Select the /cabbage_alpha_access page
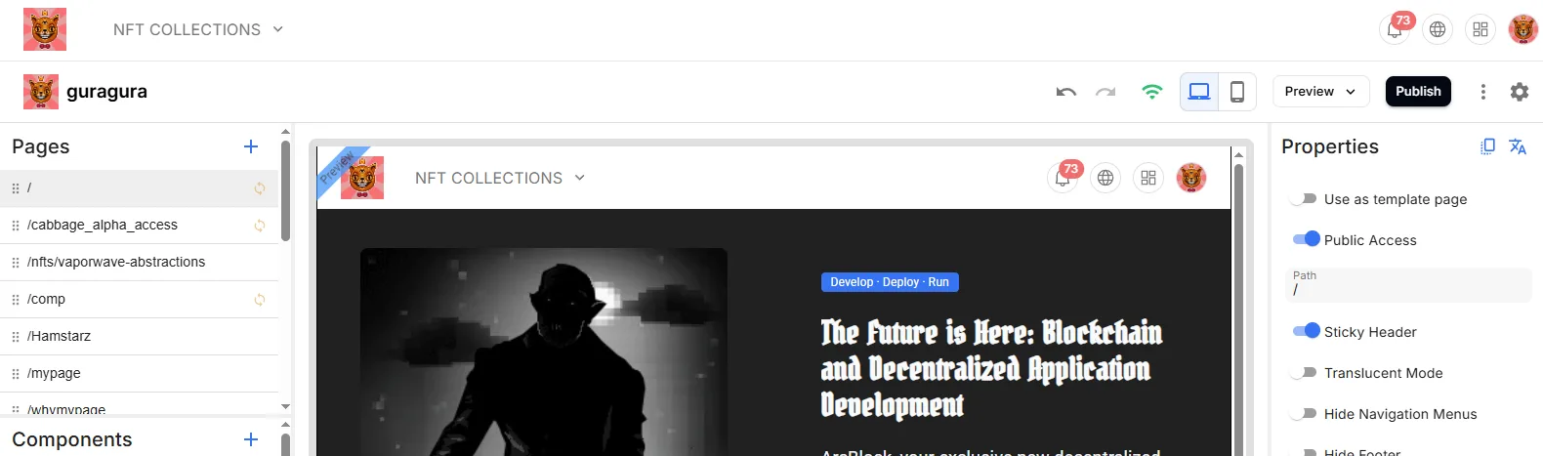Screen dimensions: 1543x456 pos(139,226)
